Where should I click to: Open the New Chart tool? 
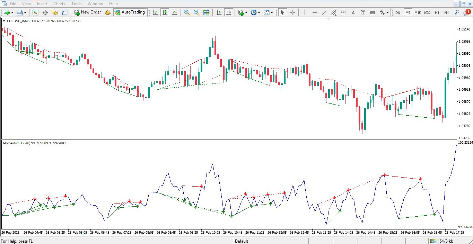pos(7,12)
